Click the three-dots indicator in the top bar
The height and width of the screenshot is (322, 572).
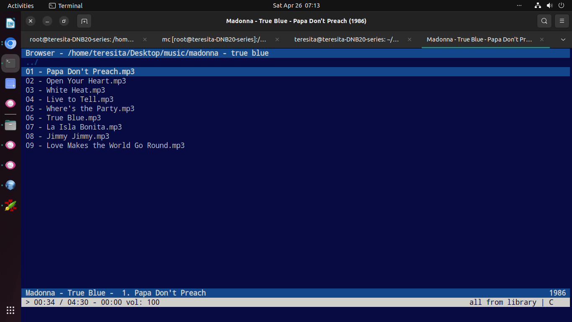click(519, 6)
